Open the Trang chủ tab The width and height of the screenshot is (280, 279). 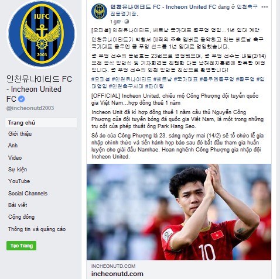tap(41, 123)
